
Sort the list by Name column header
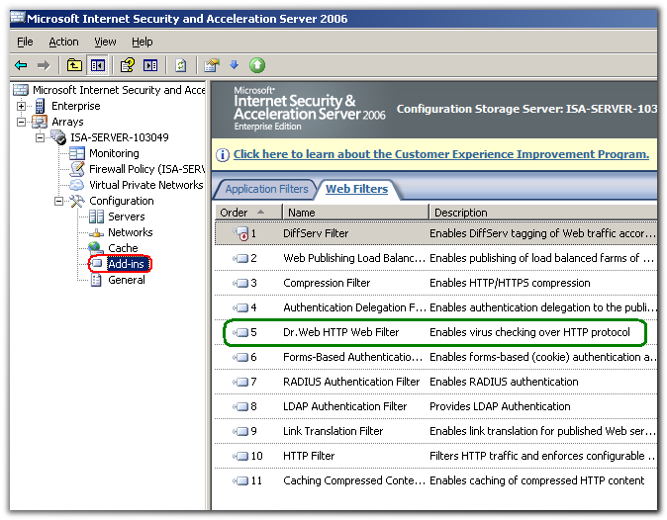coord(355,213)
